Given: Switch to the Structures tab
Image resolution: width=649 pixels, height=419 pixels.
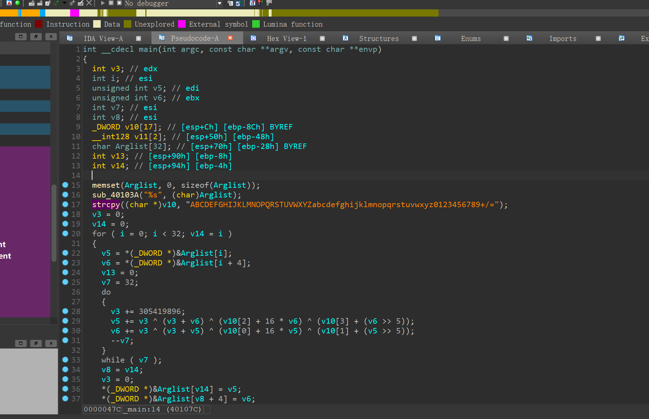Looking at the screenshot, I should (x=378, y=38).
